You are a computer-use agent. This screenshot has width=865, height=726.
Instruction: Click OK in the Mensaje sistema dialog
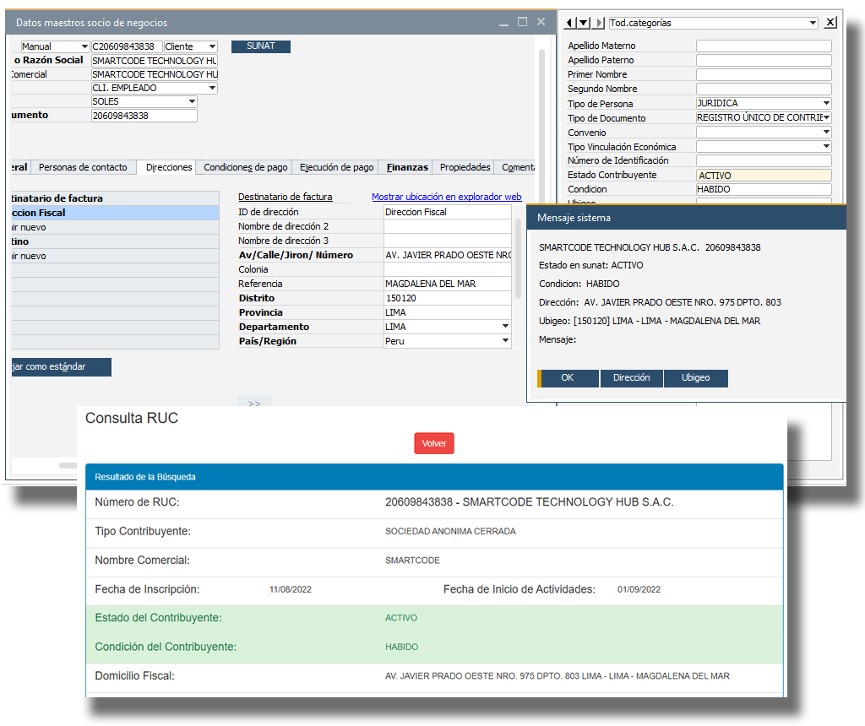(x=568, y=378)
